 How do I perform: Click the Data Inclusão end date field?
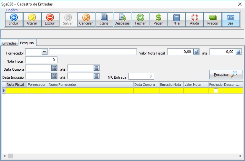point(81,76)
